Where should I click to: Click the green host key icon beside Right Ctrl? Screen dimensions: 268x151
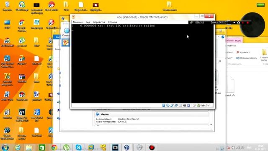point(198,105)
